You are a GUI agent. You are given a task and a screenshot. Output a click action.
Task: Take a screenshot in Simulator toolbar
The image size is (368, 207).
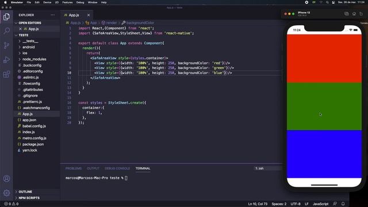pos(347,14)
